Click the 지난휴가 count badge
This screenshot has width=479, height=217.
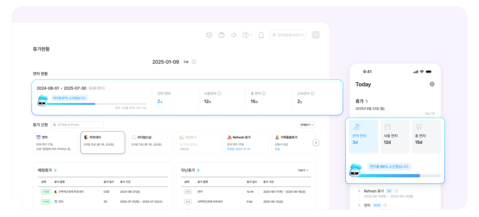pyautogui.click(x=198, y=170)
